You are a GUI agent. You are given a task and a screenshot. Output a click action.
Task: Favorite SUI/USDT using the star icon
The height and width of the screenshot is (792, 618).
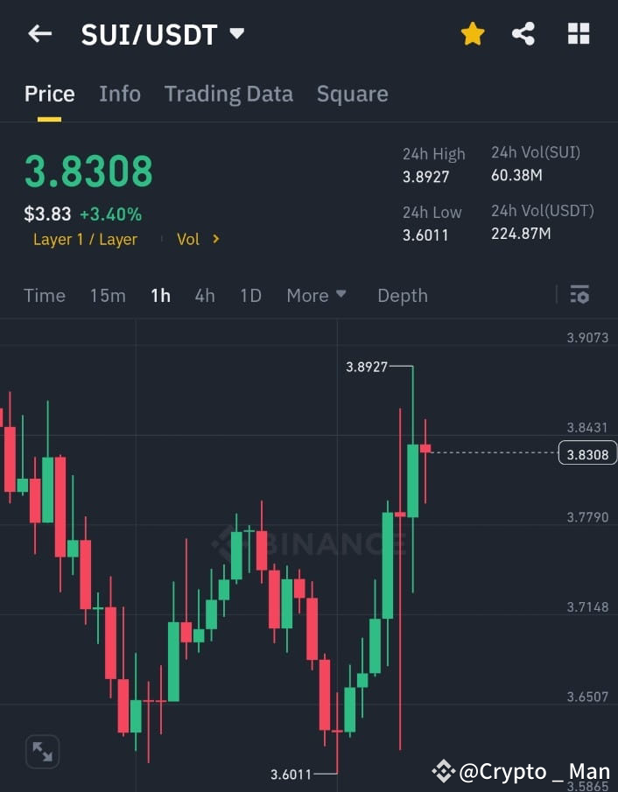click(x=473, y=32)
